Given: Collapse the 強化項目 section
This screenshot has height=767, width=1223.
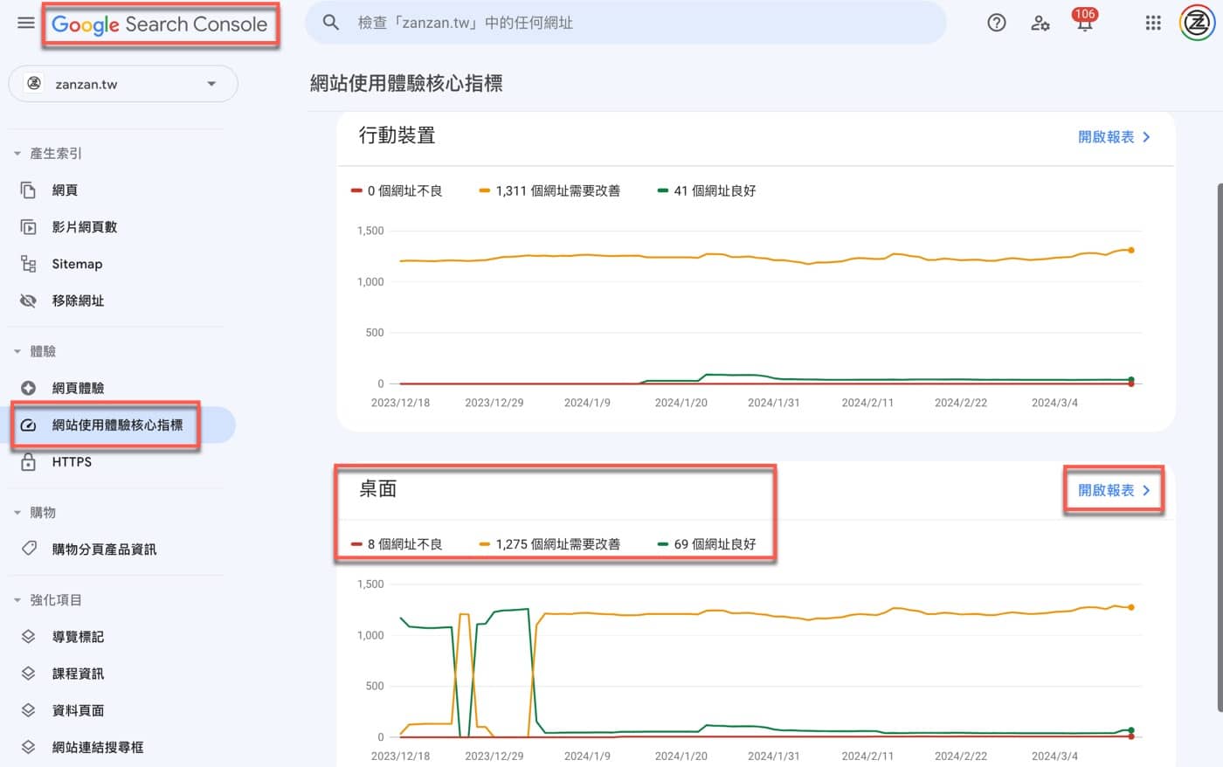Looking at the screenshot, I should 17,600.
